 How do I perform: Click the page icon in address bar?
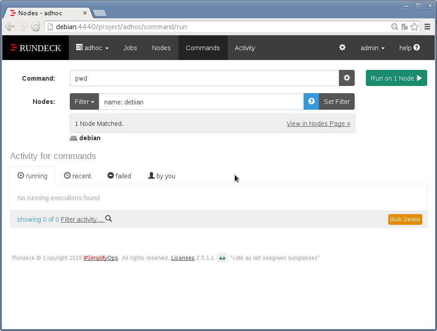click(x=50, y=27)
